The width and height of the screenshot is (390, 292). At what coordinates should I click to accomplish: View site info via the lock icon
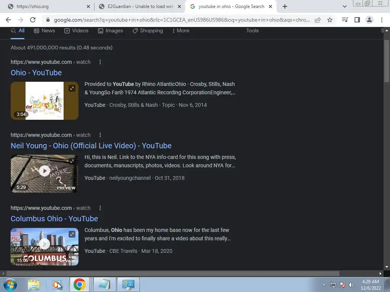click(x=48, y=20)
